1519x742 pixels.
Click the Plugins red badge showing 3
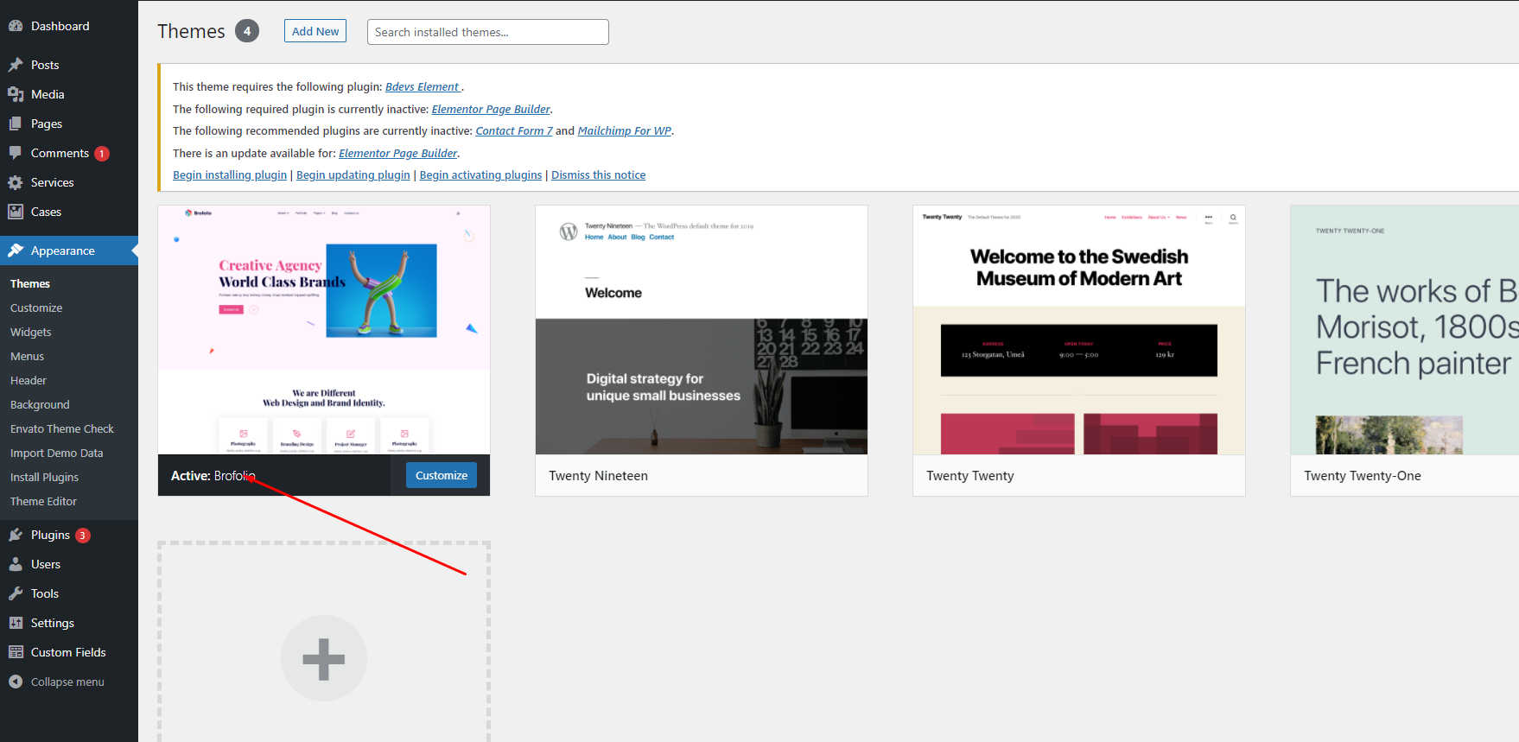pos(83,536)
